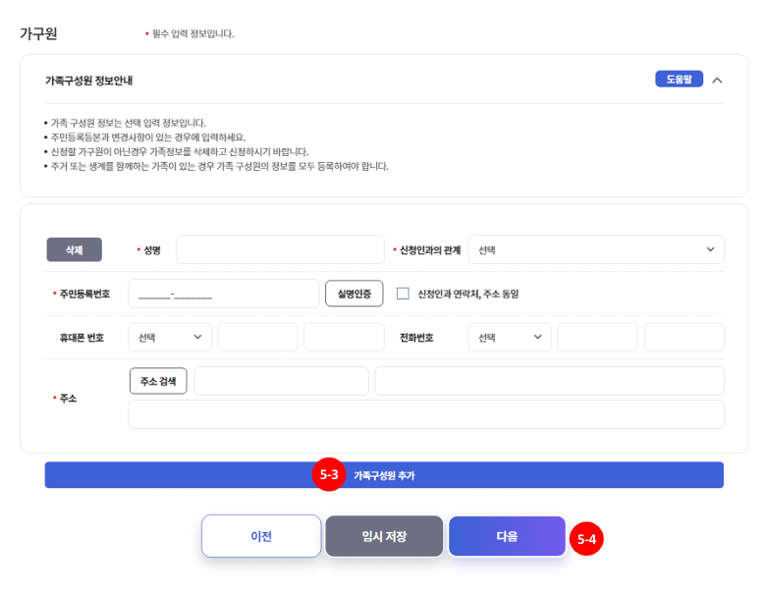The width and height of the screenshot is (764, 591).
Task: Click the 삭제 delete button
Action: 74,249
